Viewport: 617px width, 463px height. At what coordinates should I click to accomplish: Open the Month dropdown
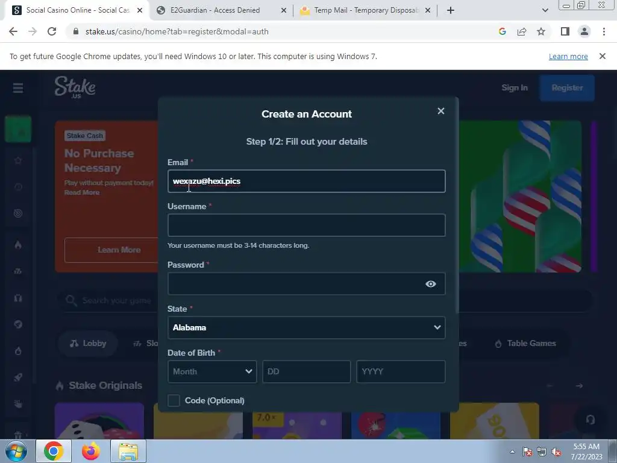[x=212, y=371]
